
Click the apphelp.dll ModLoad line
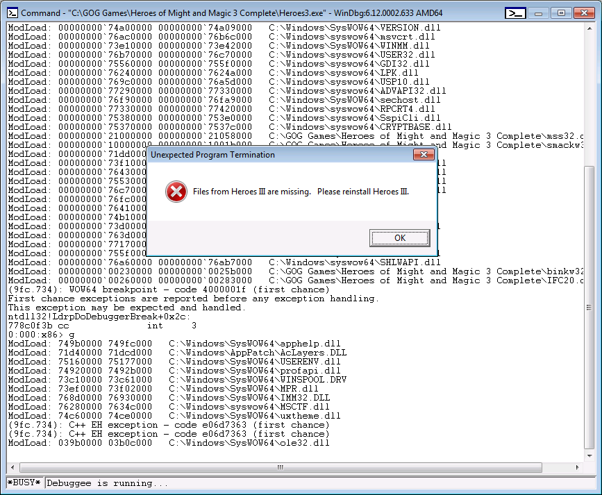[174, 344]
